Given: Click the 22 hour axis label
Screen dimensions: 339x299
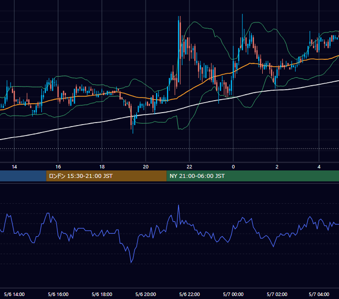Looking at the screenshot, I should [x=189, y=167].
